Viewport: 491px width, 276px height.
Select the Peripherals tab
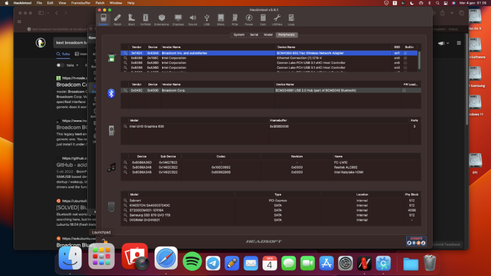pyautogui.click(x=287, y=35)
